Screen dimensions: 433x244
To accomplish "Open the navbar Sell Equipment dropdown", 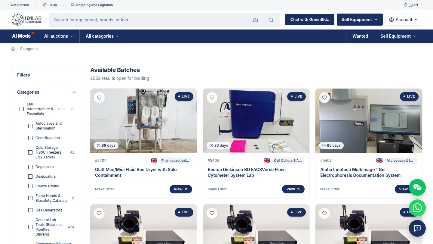I will coord(398,36).
